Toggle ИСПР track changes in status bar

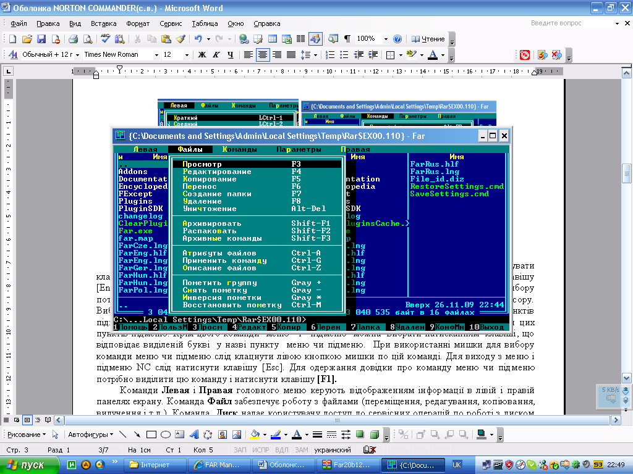pos(261,450)
